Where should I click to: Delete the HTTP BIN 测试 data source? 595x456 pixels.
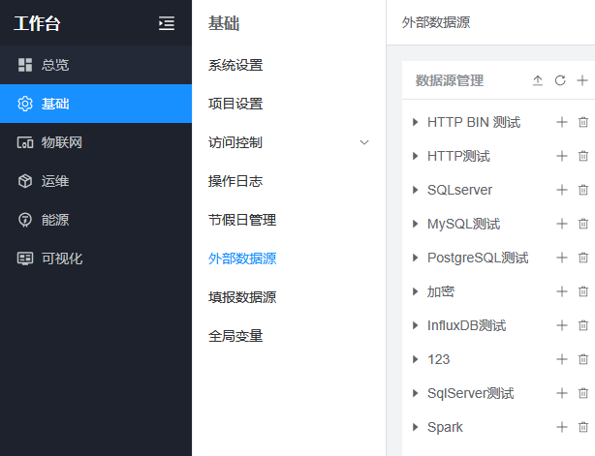pos(583,123)
